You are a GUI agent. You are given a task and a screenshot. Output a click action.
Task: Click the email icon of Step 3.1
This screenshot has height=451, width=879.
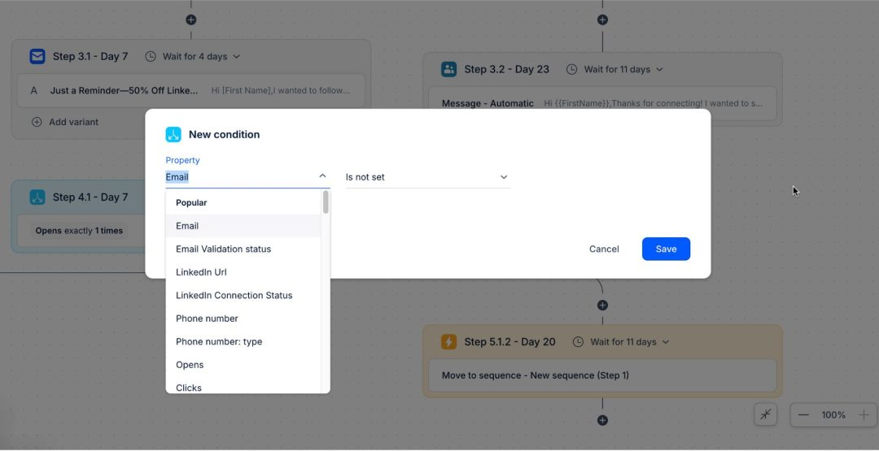coord(37,57)
